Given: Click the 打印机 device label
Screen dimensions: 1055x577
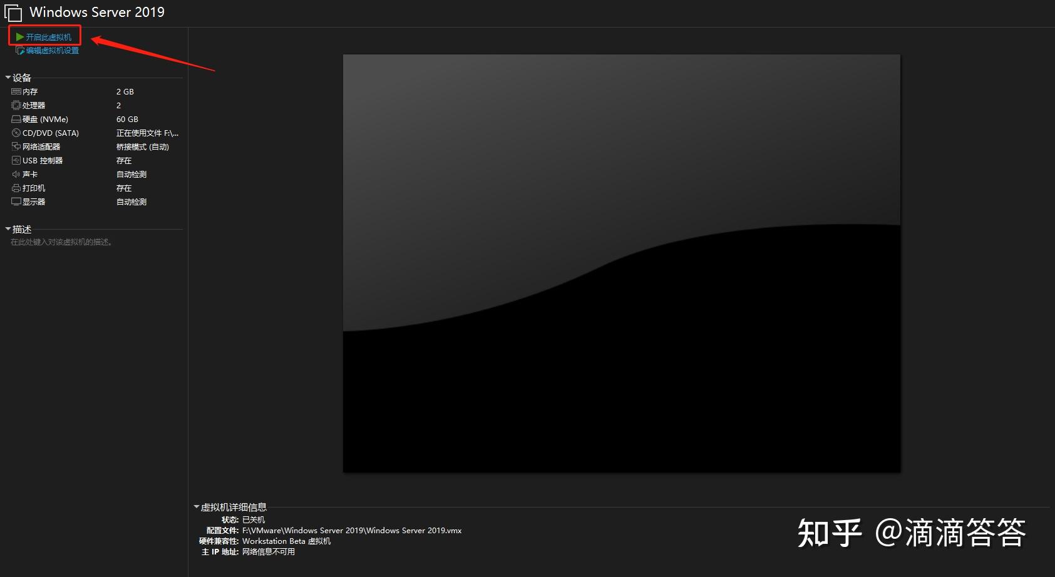Looking at the screenshot, I should pos(34,188).
